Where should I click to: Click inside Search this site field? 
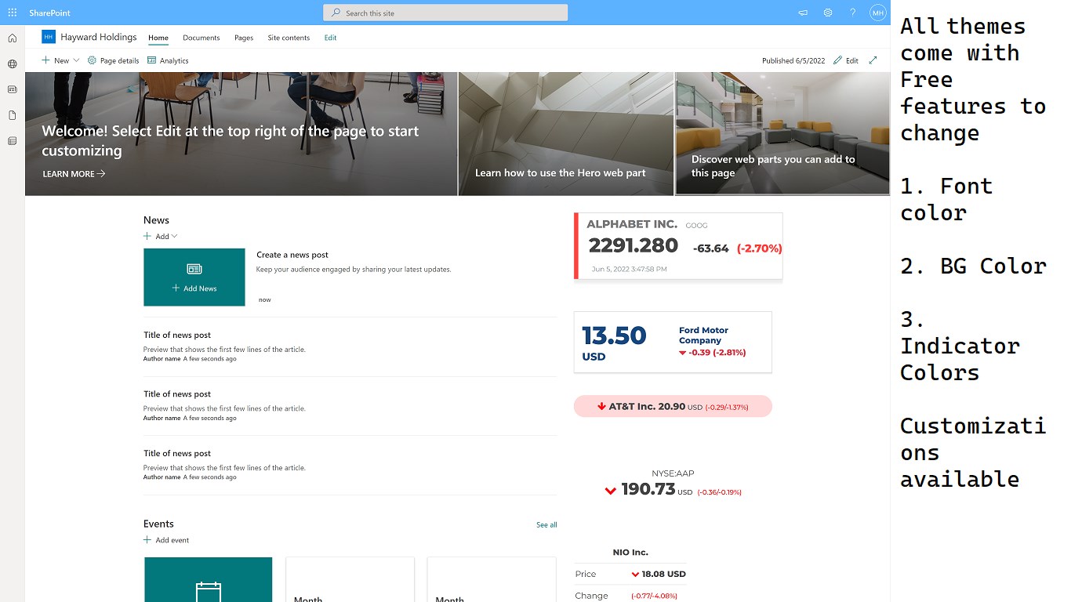coord(445,13)
